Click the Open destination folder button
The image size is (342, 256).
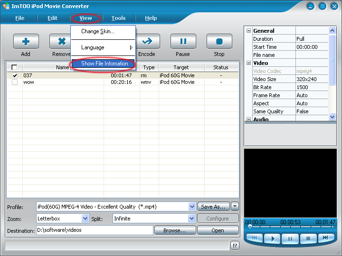tap(218, 230)
